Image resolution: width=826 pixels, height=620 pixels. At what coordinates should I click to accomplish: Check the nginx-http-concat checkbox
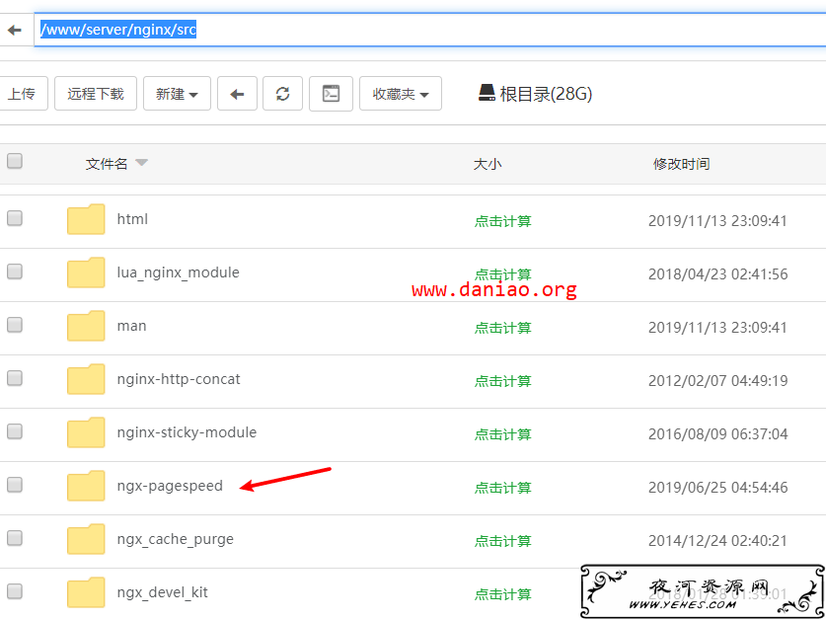[x=15, y=378]
